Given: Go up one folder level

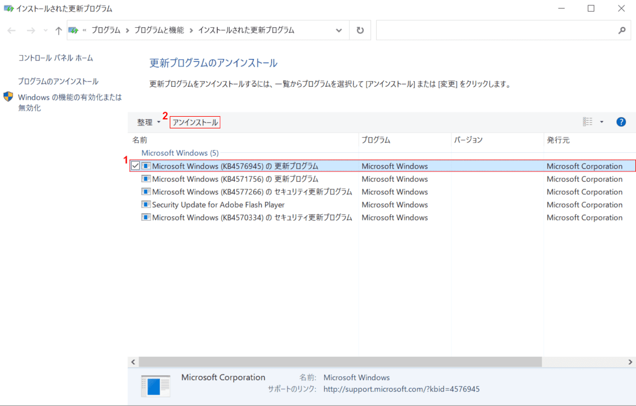Looking at the screenshot, I should [58, 30].
